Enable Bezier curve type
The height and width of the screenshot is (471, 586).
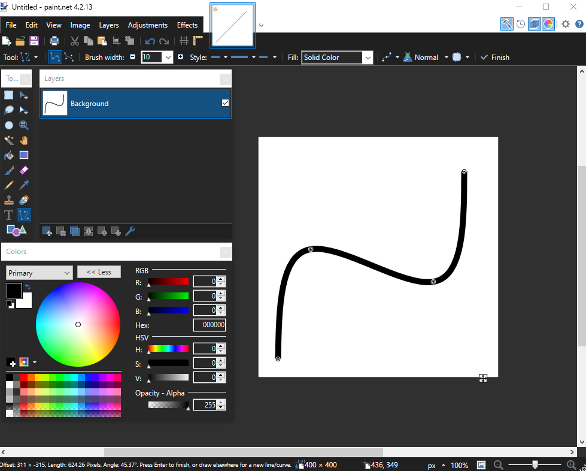(x=69, y=58)
